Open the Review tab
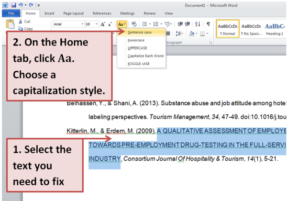The image size is (287, 201). 150,13
